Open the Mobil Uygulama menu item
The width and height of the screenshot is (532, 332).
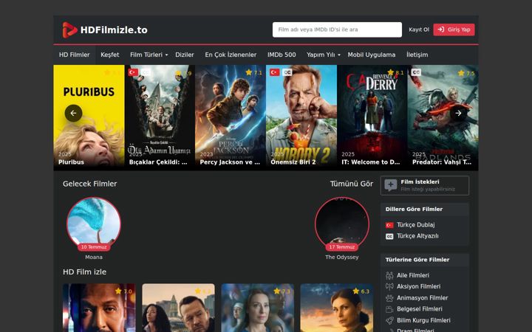click(x=372, y=55)
